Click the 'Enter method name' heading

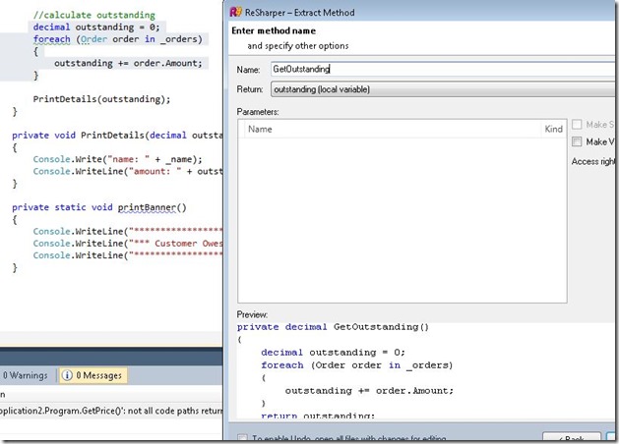tap(274, 30)
